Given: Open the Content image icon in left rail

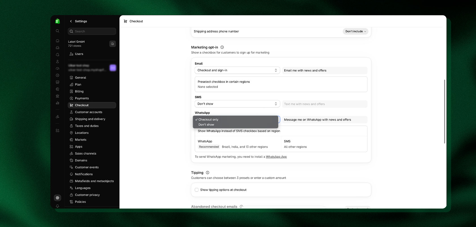Looking at the screenshot, I should pyautogui.click(x=58, y=82).
